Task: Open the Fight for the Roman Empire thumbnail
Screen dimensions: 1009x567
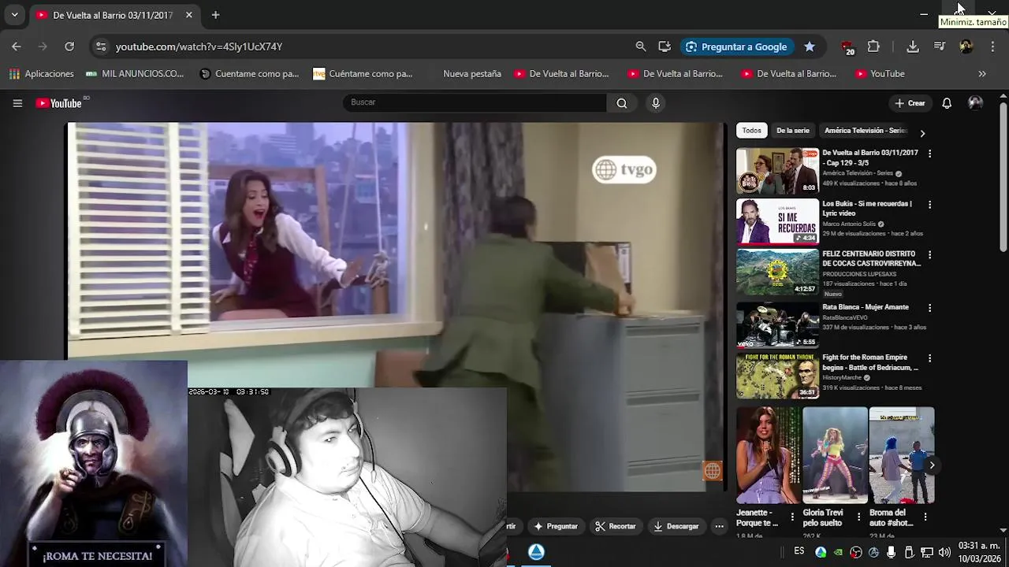Action: click(777, 376)
